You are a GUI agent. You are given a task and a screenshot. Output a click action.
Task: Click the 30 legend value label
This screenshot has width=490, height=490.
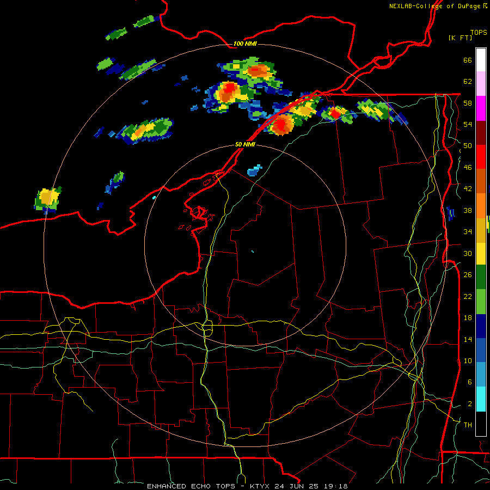click(468, 253)
